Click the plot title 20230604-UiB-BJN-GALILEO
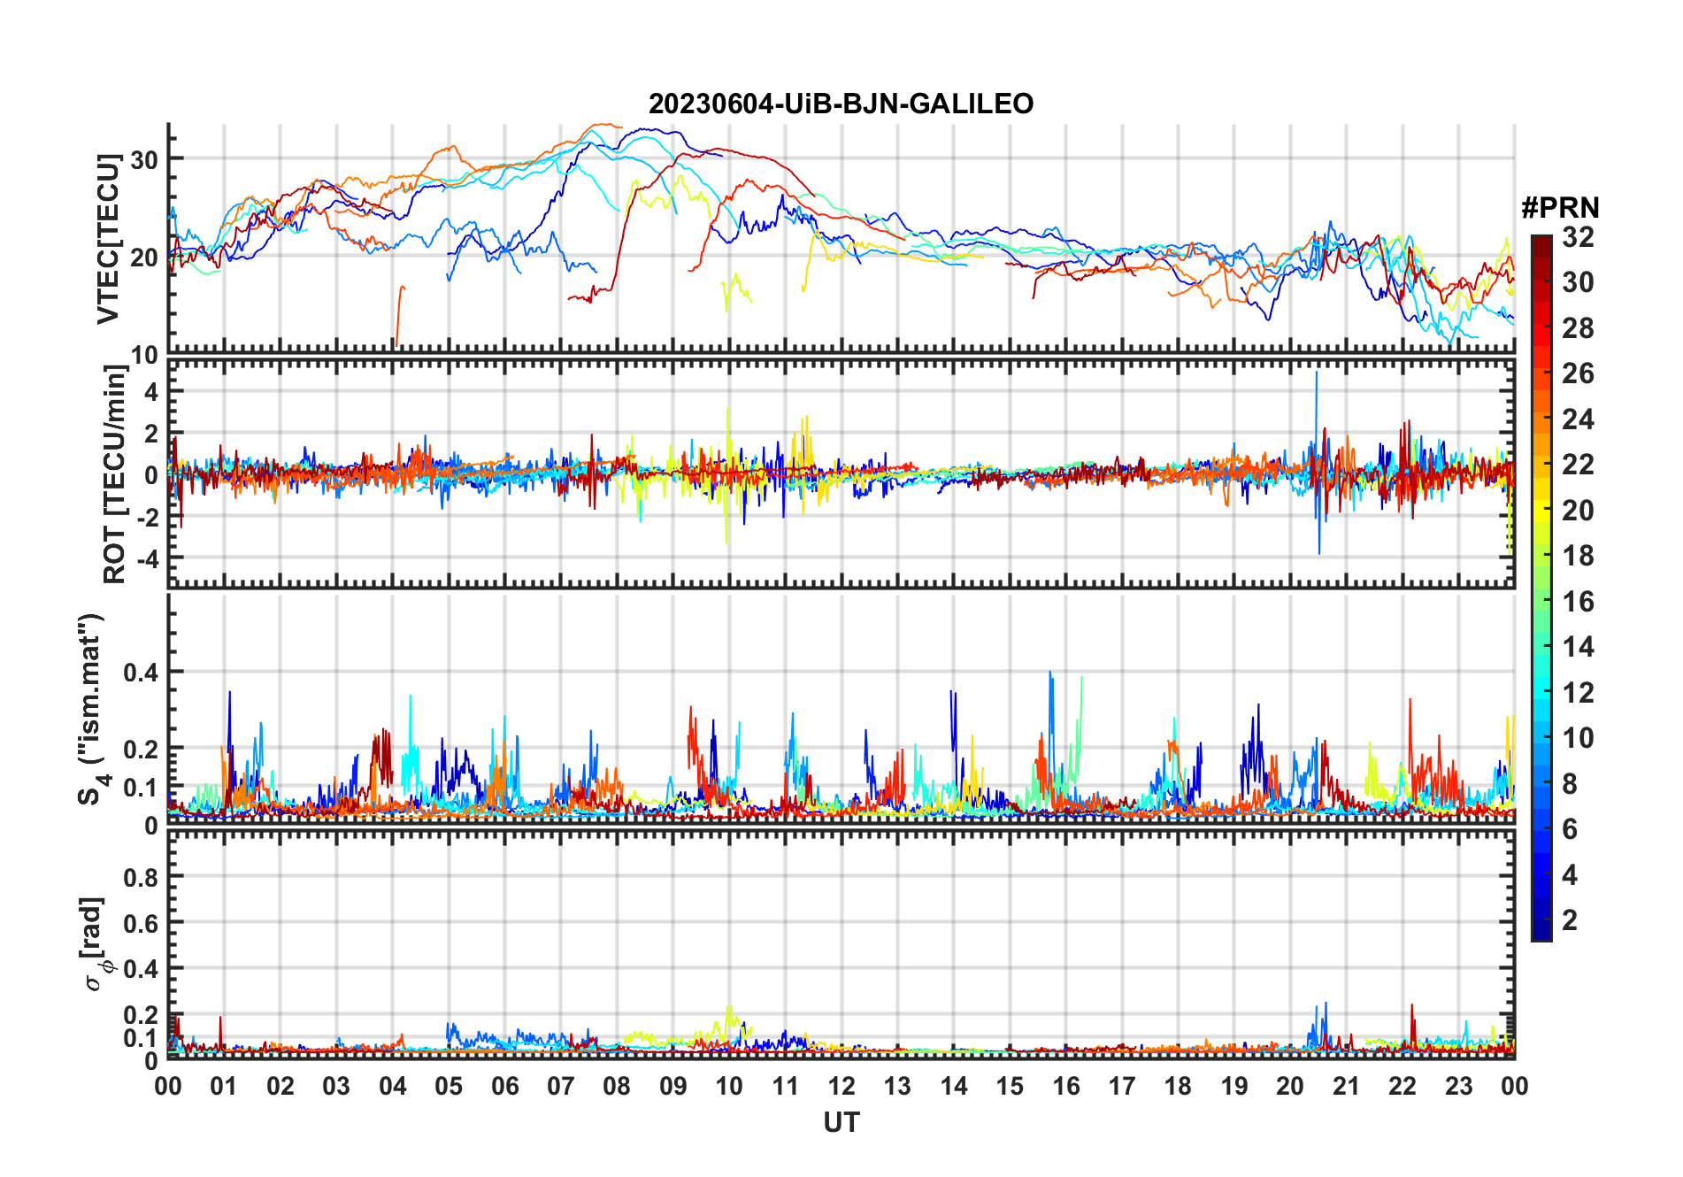1683x1177 pixels. (x=841, y=104)
